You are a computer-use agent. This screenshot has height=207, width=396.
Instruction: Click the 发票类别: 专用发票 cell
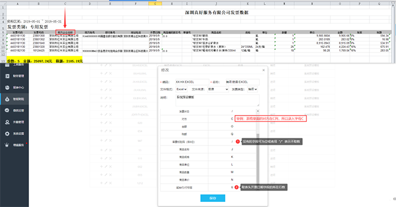point(28,27)
